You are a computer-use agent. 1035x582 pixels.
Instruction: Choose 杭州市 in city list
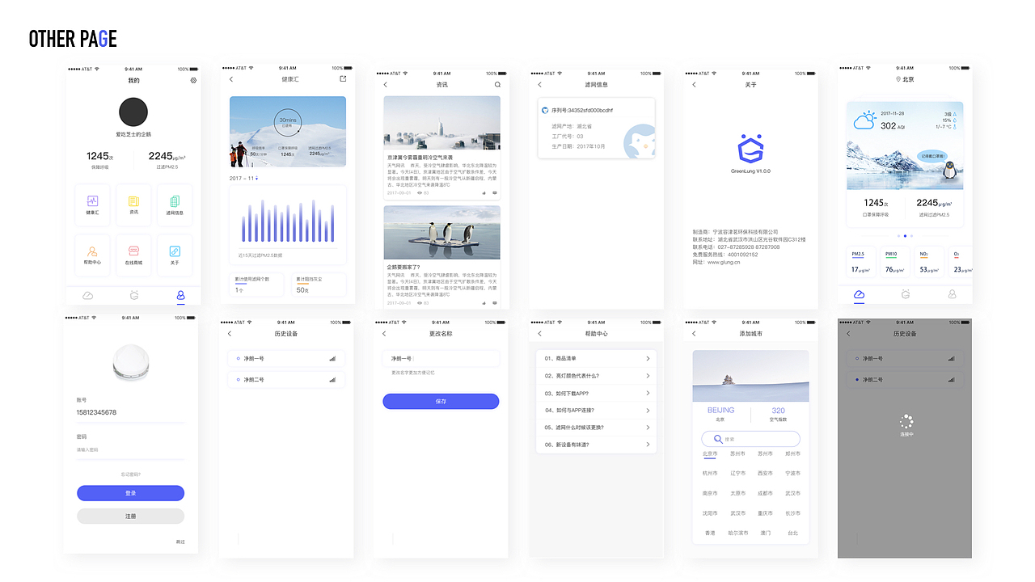[x=710, y=474]
